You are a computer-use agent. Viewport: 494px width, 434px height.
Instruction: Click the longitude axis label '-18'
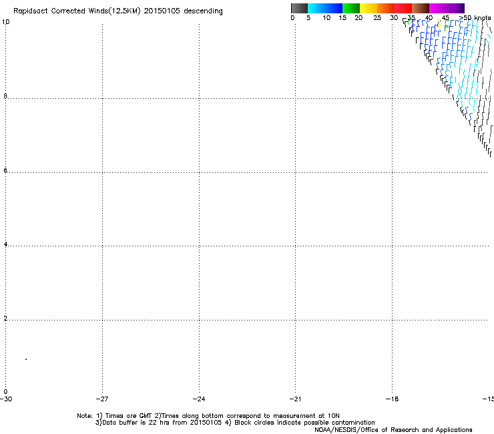click(x=393, y=399)
